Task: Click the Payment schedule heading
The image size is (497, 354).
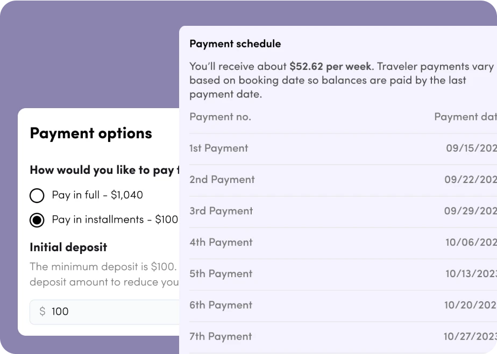Action: pos(235,44)
